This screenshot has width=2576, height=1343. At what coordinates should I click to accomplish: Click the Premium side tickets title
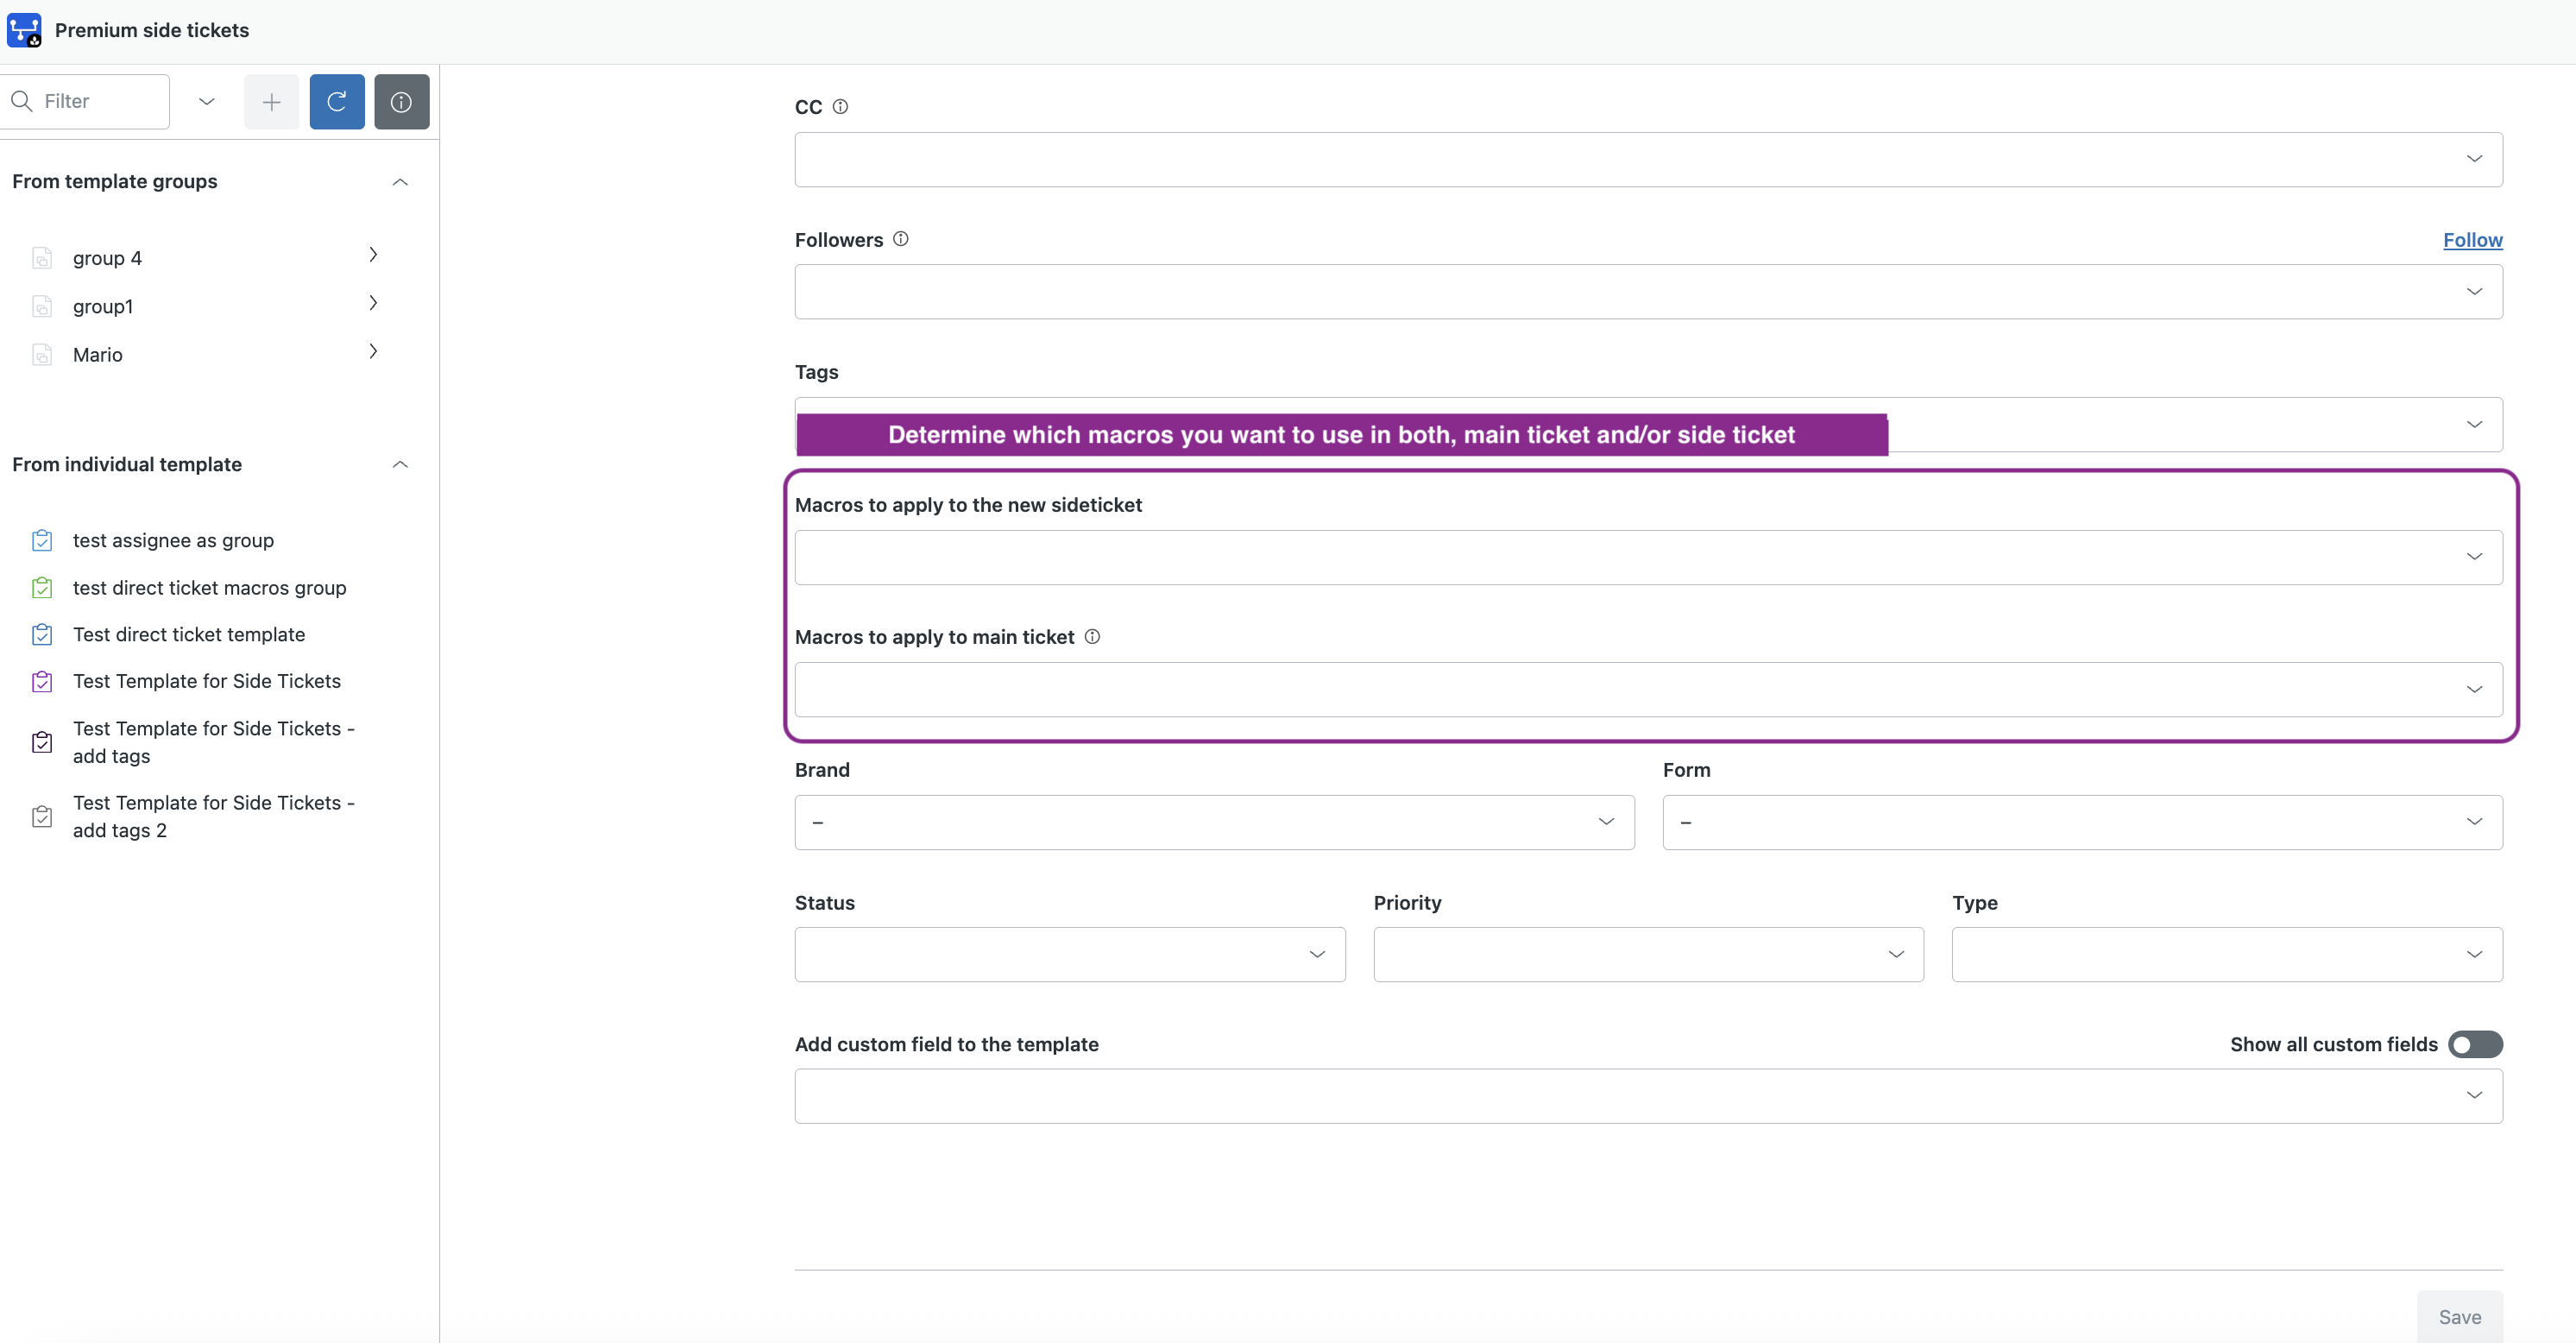click(152, 30)
